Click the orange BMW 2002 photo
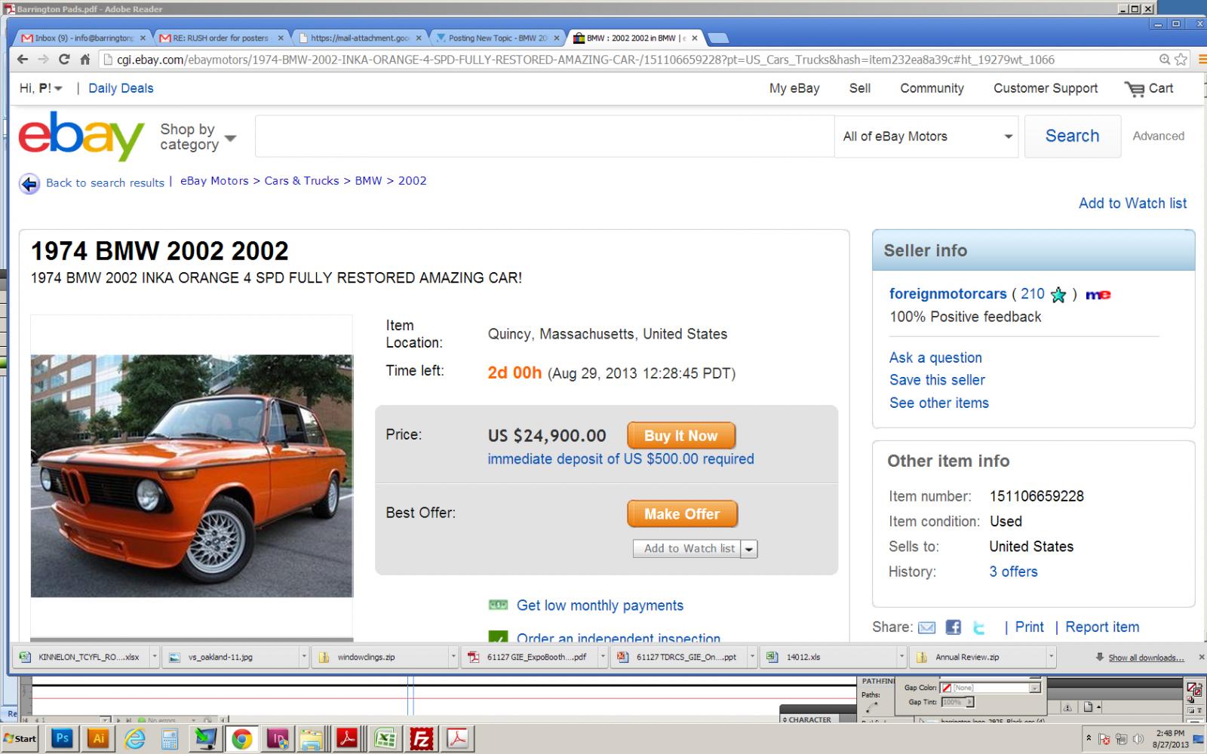 tap(192, 476)
